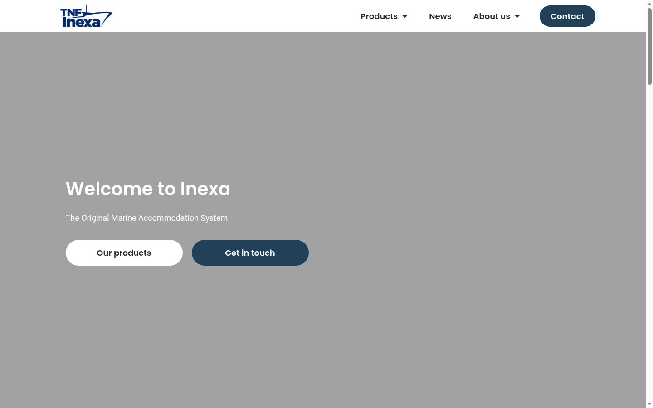Open the Products menu
Image resolution: width=653 pixels, height=408 pixels.
click(379, 16)
